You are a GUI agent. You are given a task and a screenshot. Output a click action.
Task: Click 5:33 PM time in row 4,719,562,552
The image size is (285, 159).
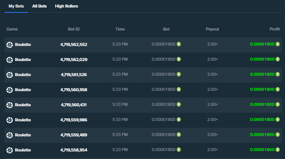point(120,44)
